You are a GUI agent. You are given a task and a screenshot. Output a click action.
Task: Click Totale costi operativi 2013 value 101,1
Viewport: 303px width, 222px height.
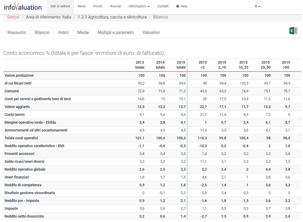(x=140, y=138)
